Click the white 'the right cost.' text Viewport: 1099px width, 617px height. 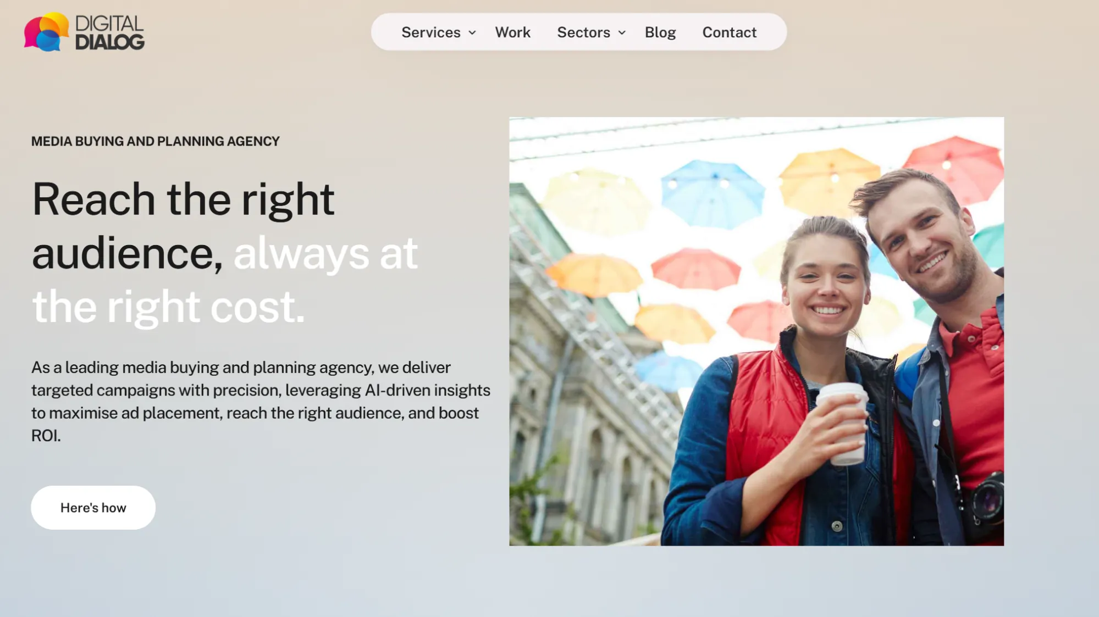168,307
